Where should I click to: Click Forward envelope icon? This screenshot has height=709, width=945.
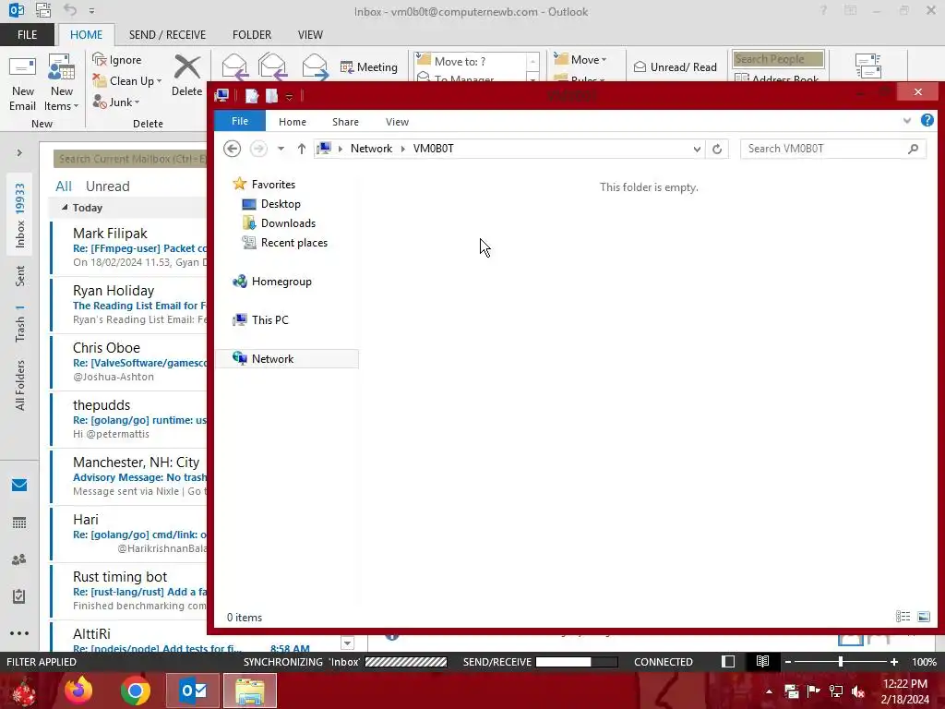[x=315, y=66]
